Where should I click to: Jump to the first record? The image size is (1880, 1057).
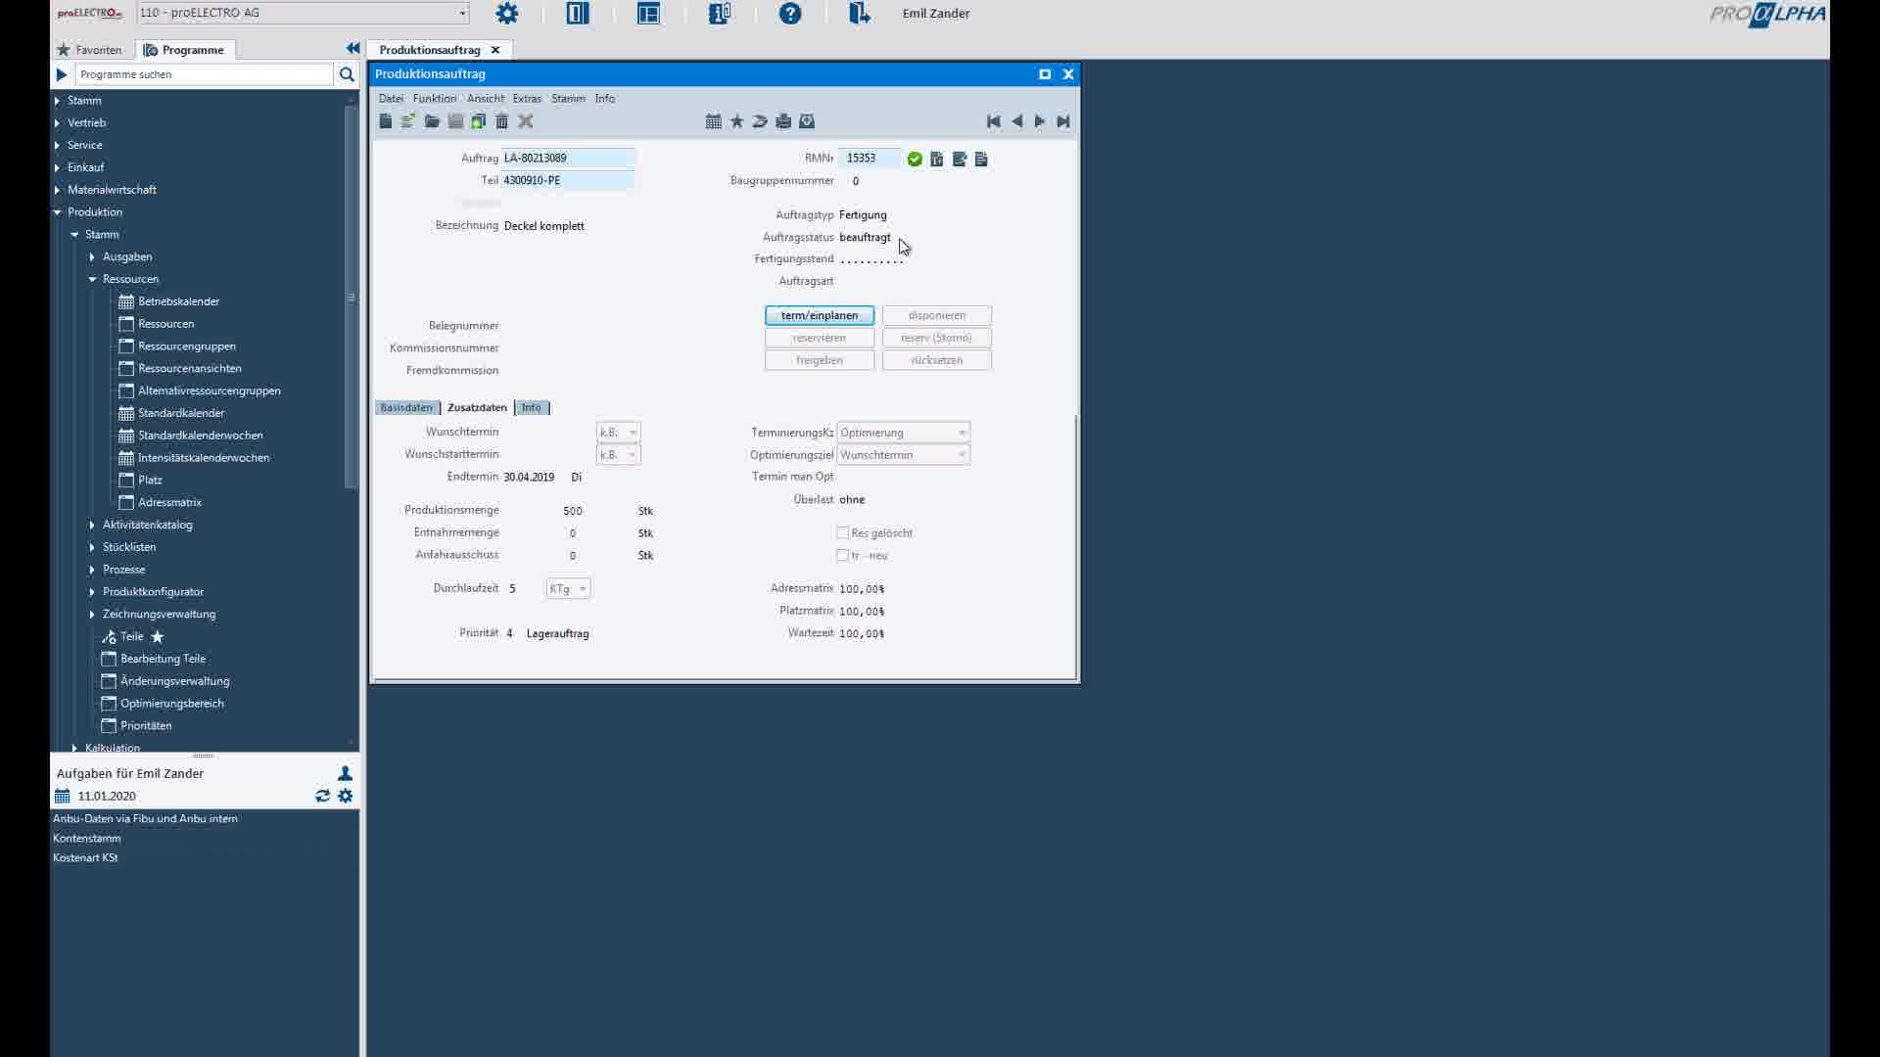click(x=994, y=121)
